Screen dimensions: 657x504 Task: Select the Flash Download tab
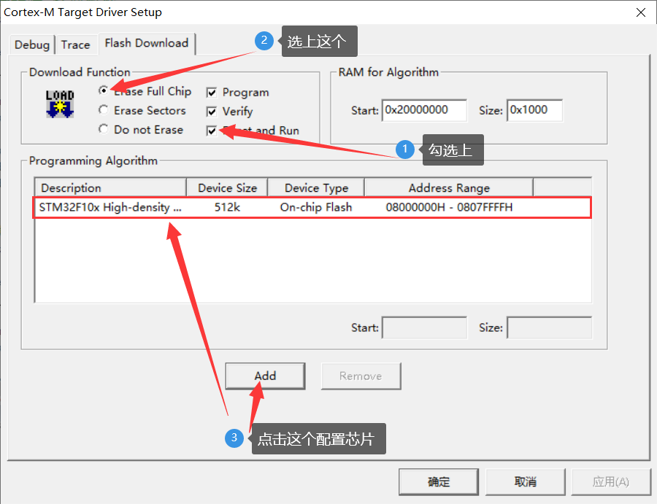point(146,42)
